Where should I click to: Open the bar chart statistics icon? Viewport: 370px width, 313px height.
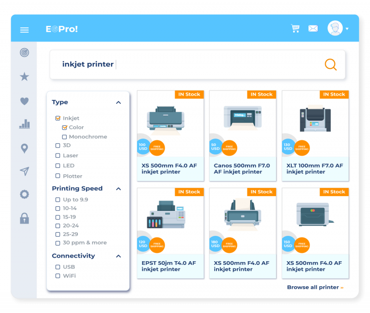tap(25, 124)
